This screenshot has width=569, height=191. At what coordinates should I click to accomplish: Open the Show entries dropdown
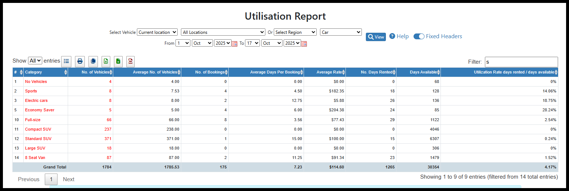[x=35, y=61]
